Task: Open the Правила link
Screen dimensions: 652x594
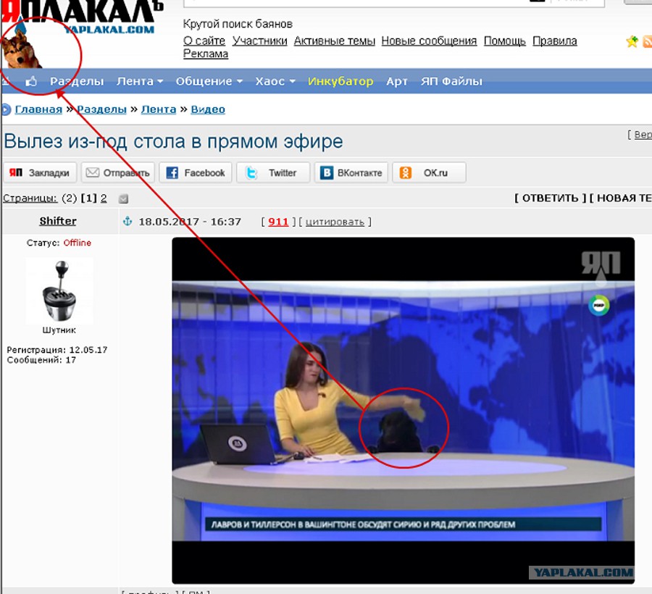Action: click(555, 41)
